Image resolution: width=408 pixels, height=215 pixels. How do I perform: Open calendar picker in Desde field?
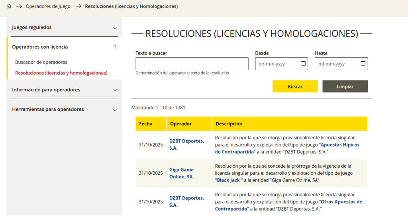(303, 64)
